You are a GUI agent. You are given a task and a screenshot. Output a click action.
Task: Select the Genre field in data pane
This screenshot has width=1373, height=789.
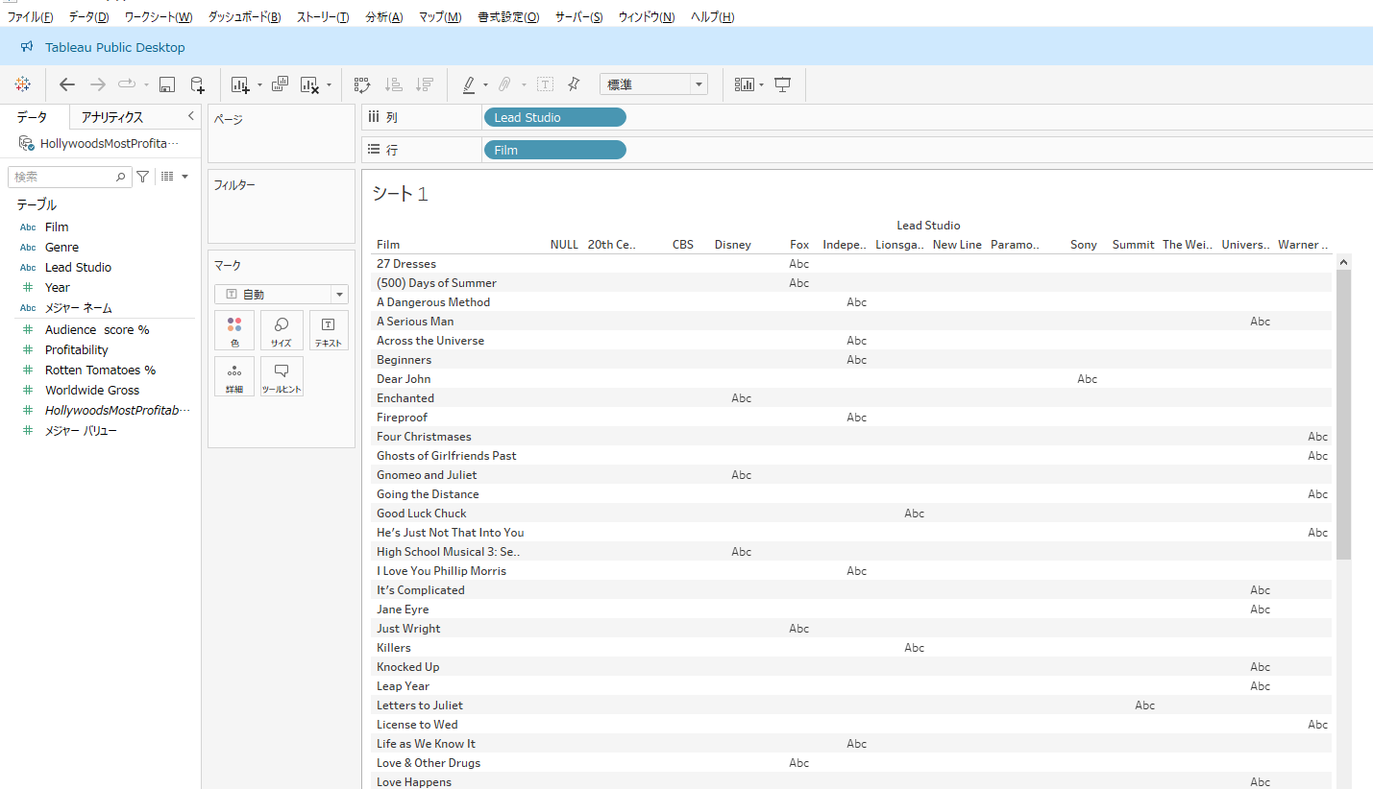tap(61, 247)
